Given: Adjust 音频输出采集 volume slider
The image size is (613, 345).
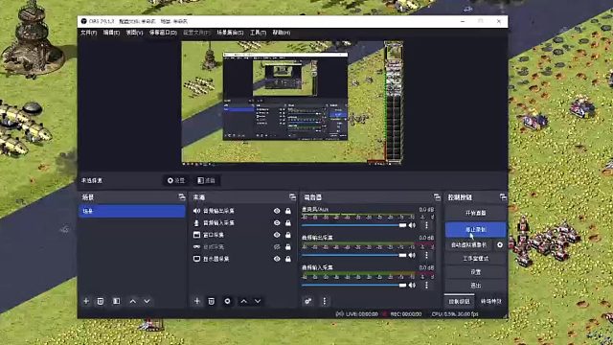Looking at the screenshot, I should point(354,255).
